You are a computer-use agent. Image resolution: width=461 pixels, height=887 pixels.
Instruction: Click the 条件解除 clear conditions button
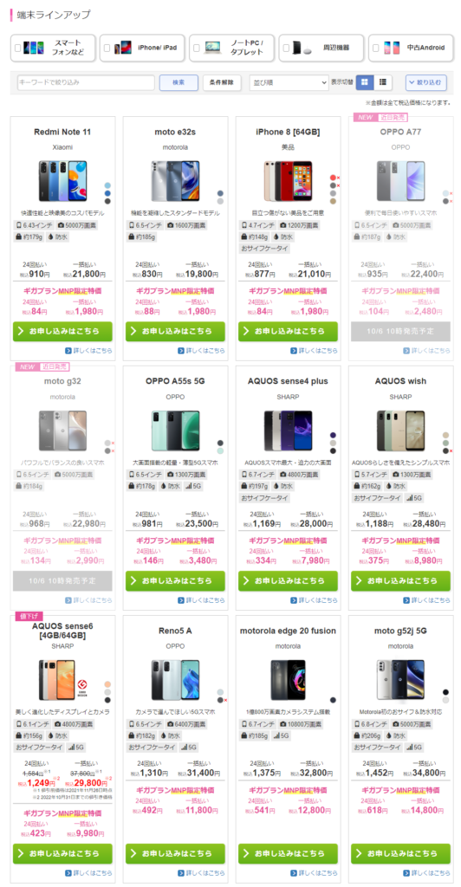click(222, 82)
